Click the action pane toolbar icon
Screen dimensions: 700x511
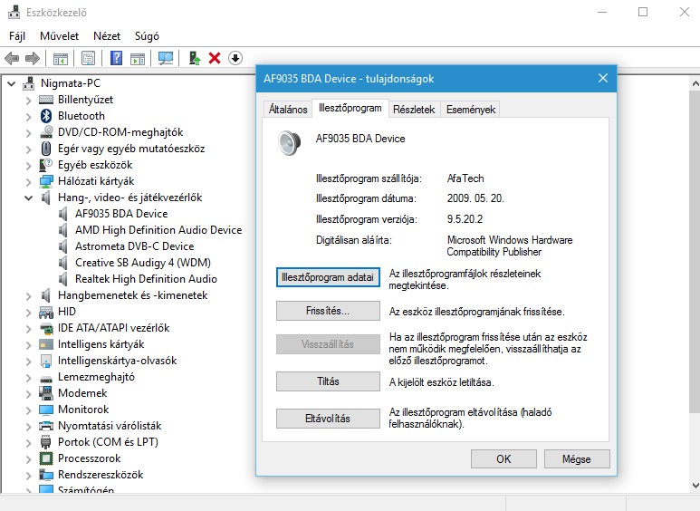[138, 58]
